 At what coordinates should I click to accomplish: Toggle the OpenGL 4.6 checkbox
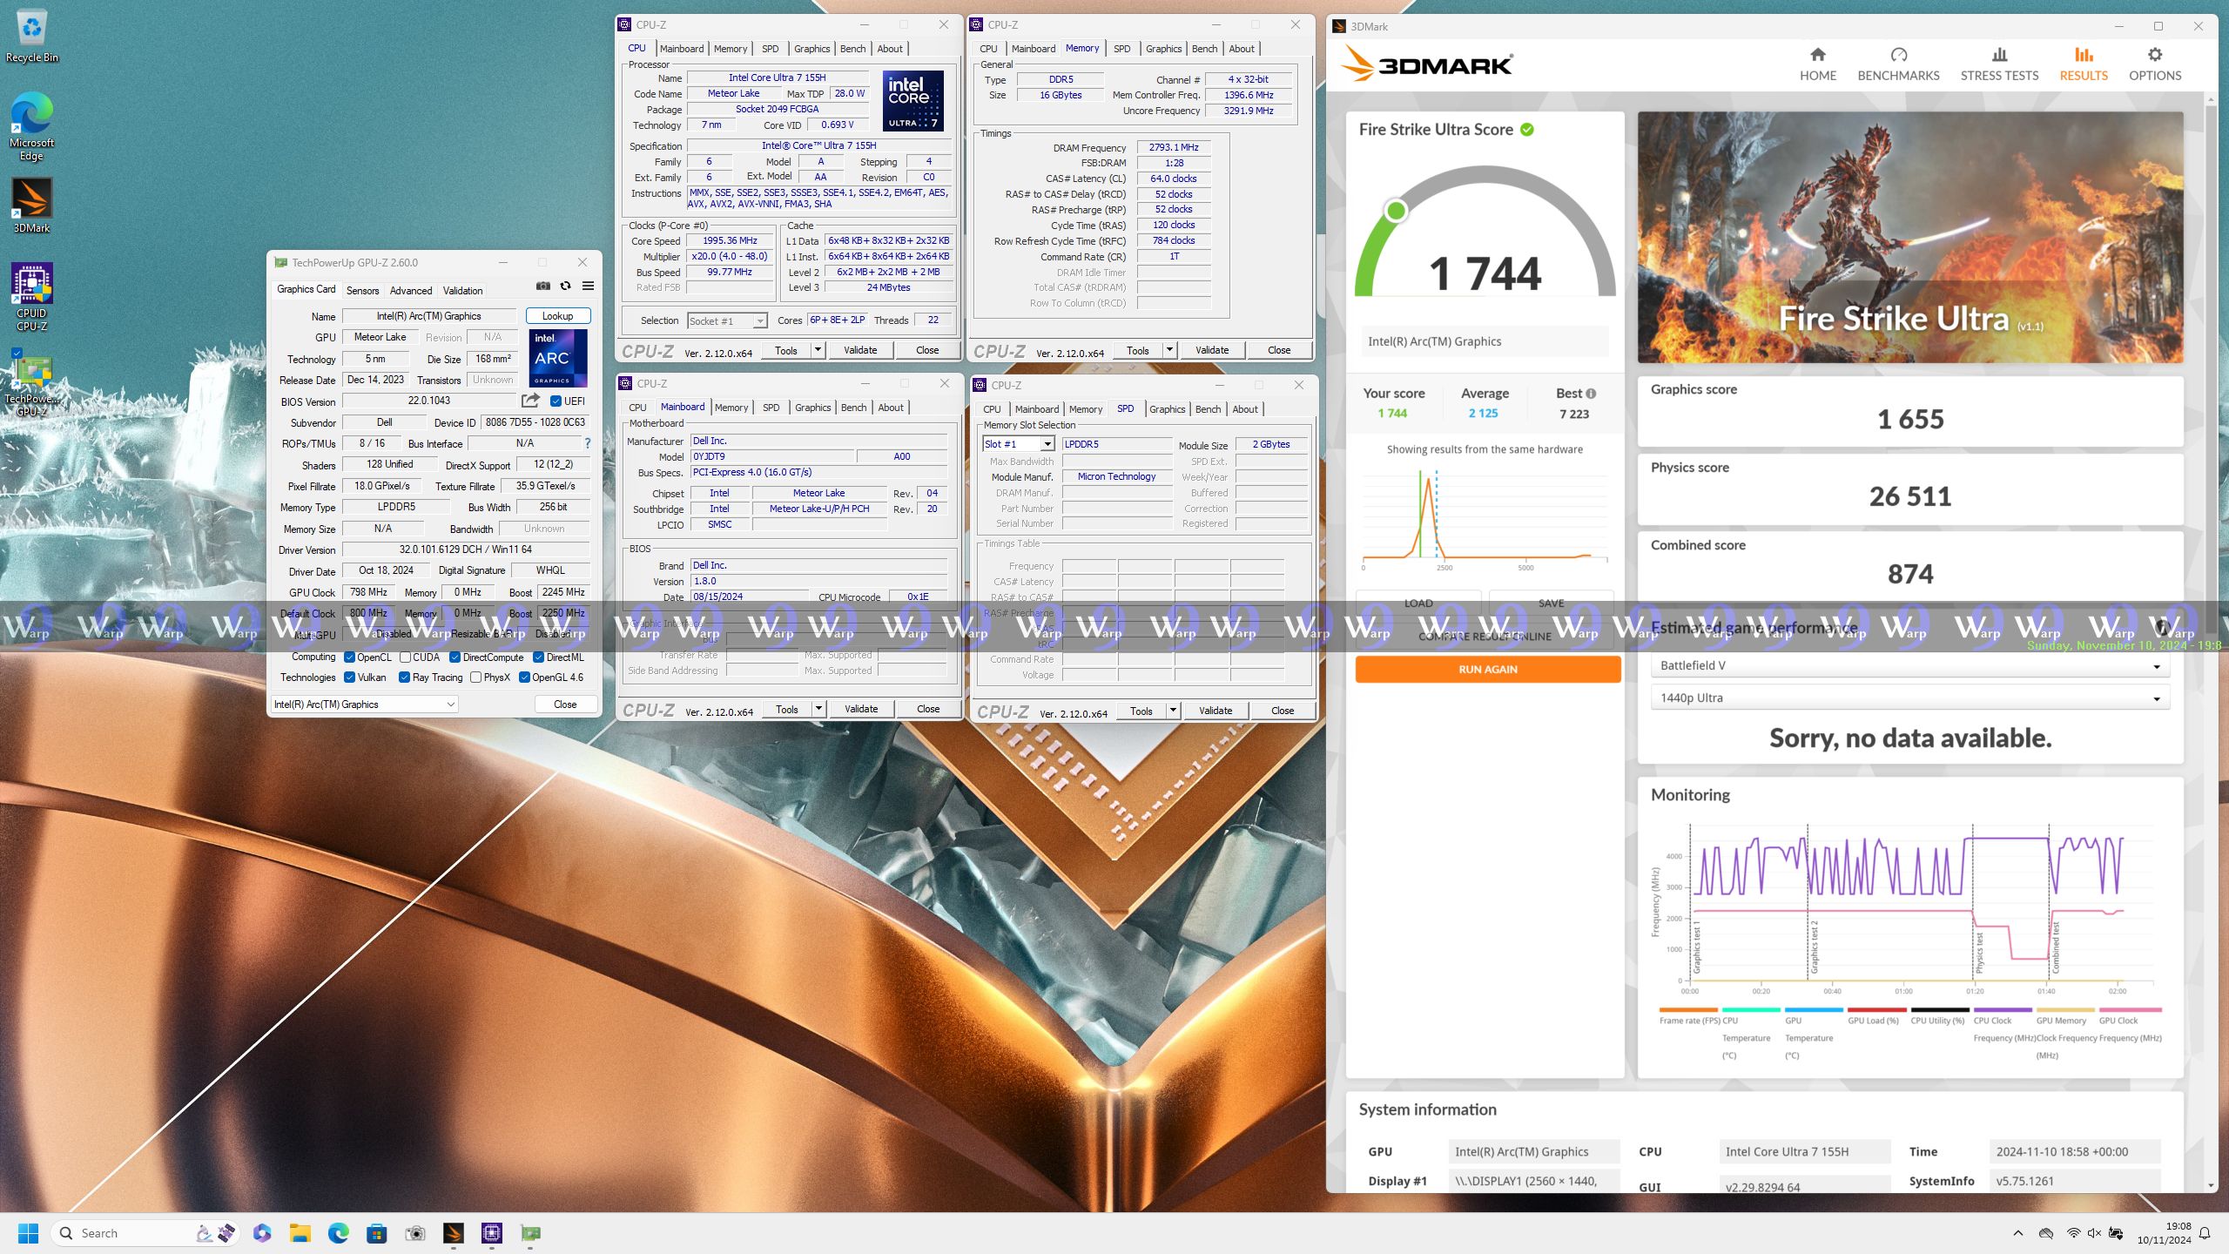point(524,678)
